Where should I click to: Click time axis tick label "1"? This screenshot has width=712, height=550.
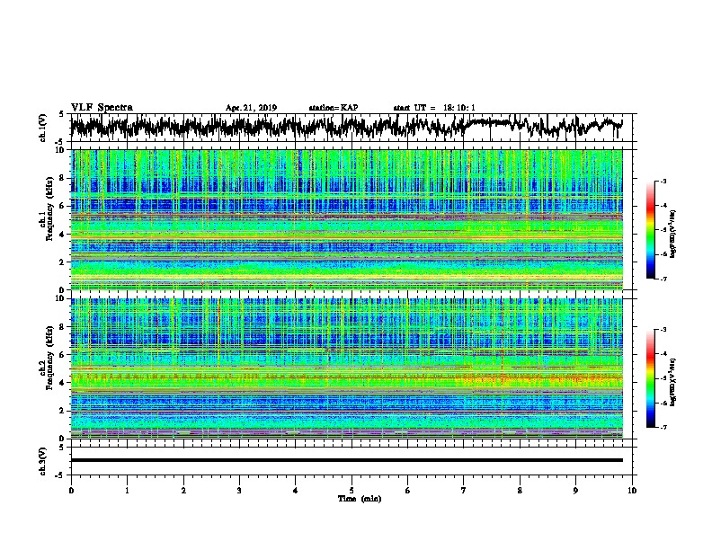tap(127, 491)
